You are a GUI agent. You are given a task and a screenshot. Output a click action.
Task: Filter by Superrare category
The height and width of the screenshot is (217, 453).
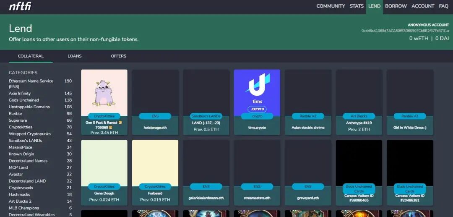click(40, 120)
